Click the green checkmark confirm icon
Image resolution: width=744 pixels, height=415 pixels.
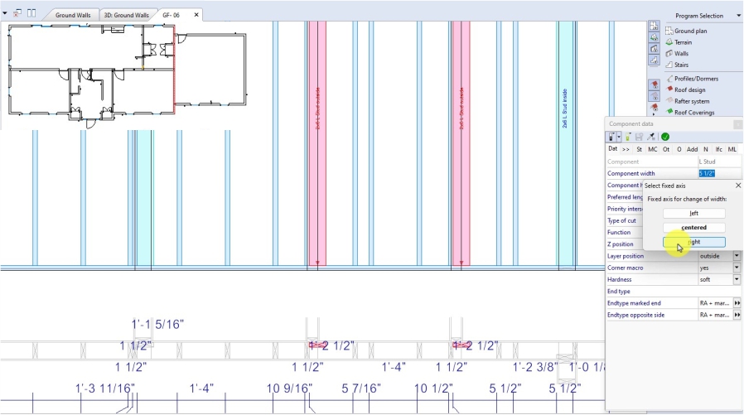click(x=665, y=137)
